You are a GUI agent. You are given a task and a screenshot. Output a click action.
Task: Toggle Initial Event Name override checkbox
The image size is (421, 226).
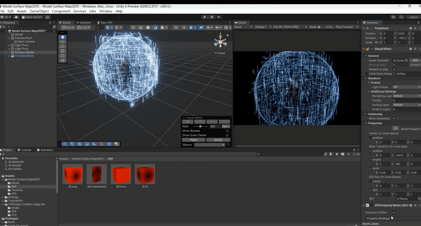coord(367,74)
